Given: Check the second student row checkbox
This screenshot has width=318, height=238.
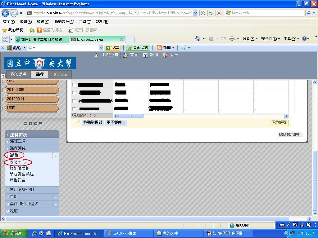Looking at the screenshot, I should coord(74,93).
